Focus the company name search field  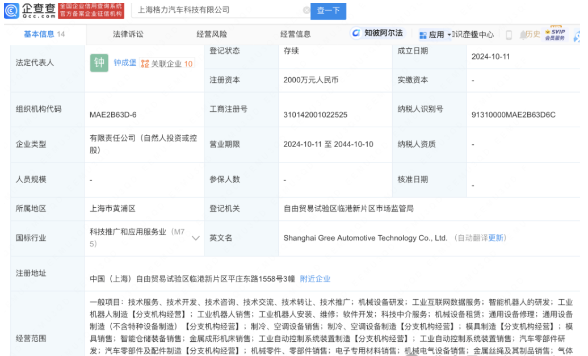coord(220,10)
